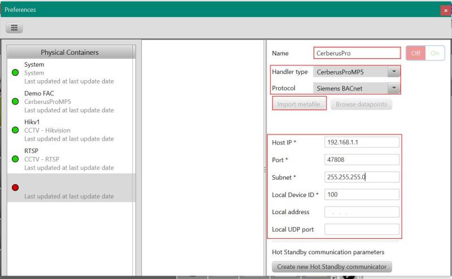Screen dimensions: 452x279
Task: Click the green status dot for System
Action: pyautogui.click(x=15, y=73)
